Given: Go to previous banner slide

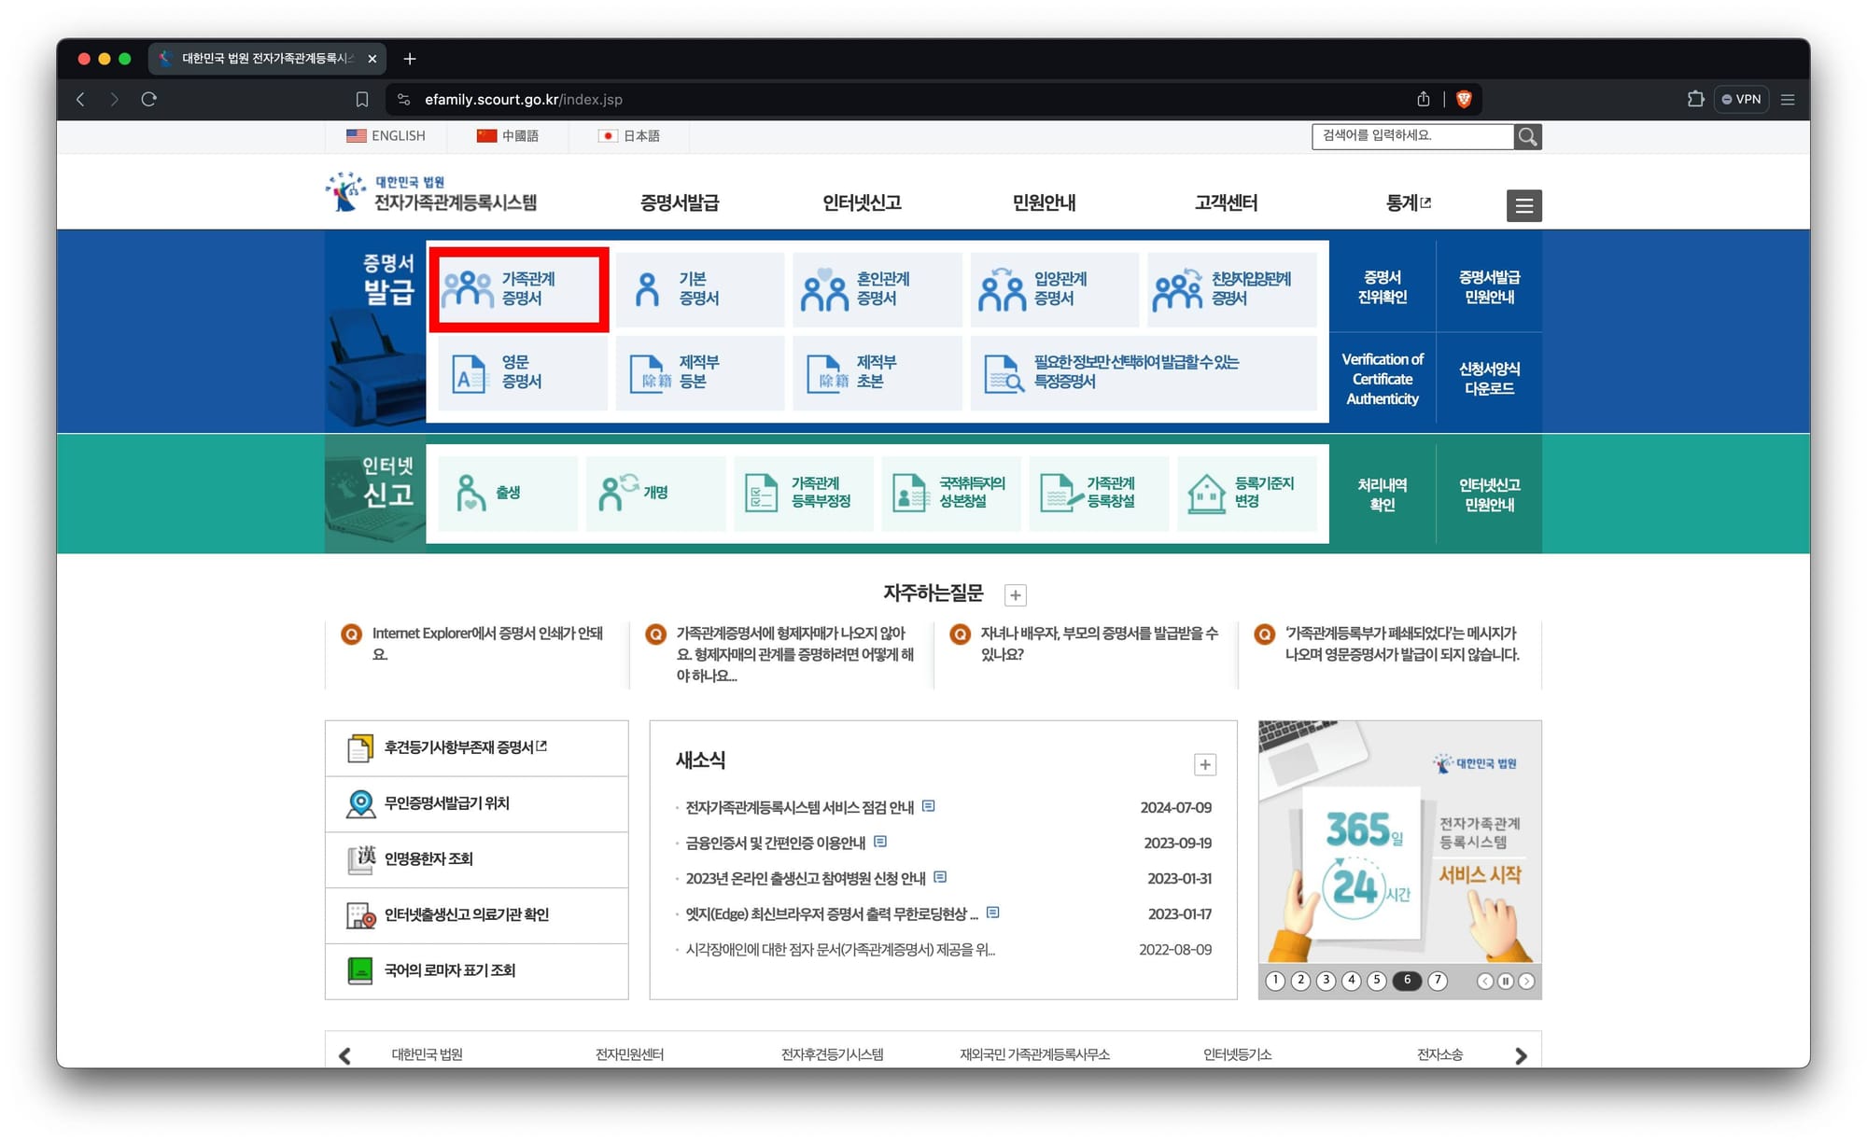Looking at the screenshot, I should (x=1485, y=982).
